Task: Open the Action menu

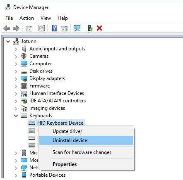Action: (x=26, y=18)
